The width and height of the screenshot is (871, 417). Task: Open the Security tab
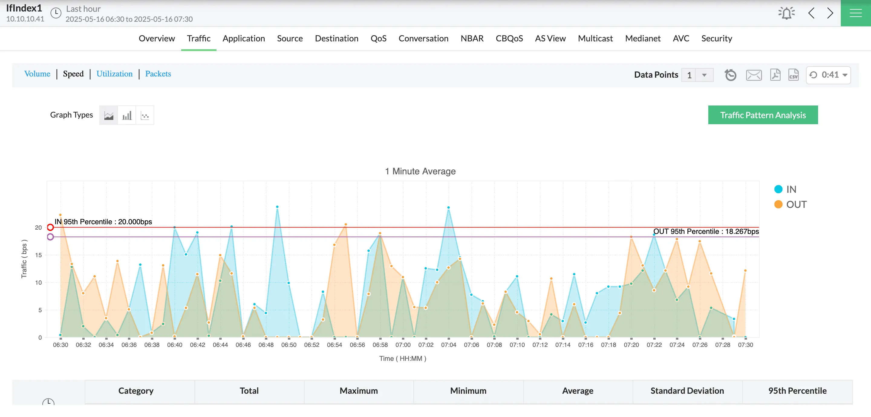716,38
